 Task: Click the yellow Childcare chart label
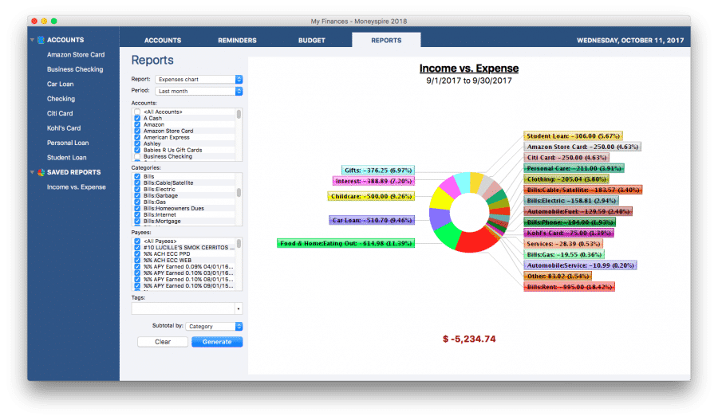click(360, 196)
